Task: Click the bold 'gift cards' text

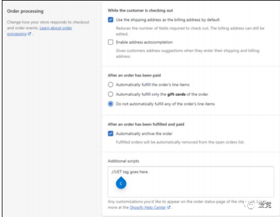Action: click(177, 94)
